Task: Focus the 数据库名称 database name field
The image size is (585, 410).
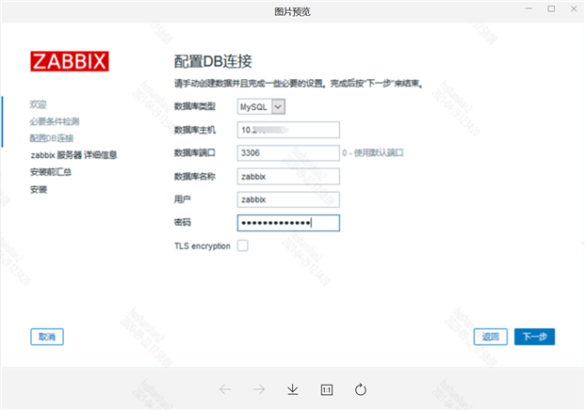Action: (x=288, y=177)
